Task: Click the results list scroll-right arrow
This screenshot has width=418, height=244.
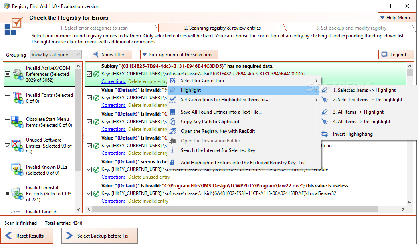Action: tap(403, 209)
